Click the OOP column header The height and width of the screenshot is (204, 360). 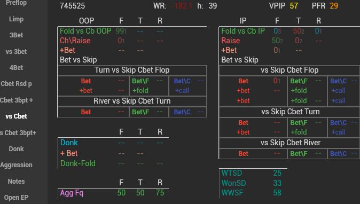87,21
